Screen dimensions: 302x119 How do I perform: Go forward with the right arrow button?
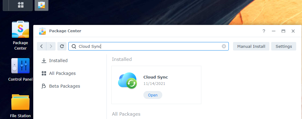[51, 46]
